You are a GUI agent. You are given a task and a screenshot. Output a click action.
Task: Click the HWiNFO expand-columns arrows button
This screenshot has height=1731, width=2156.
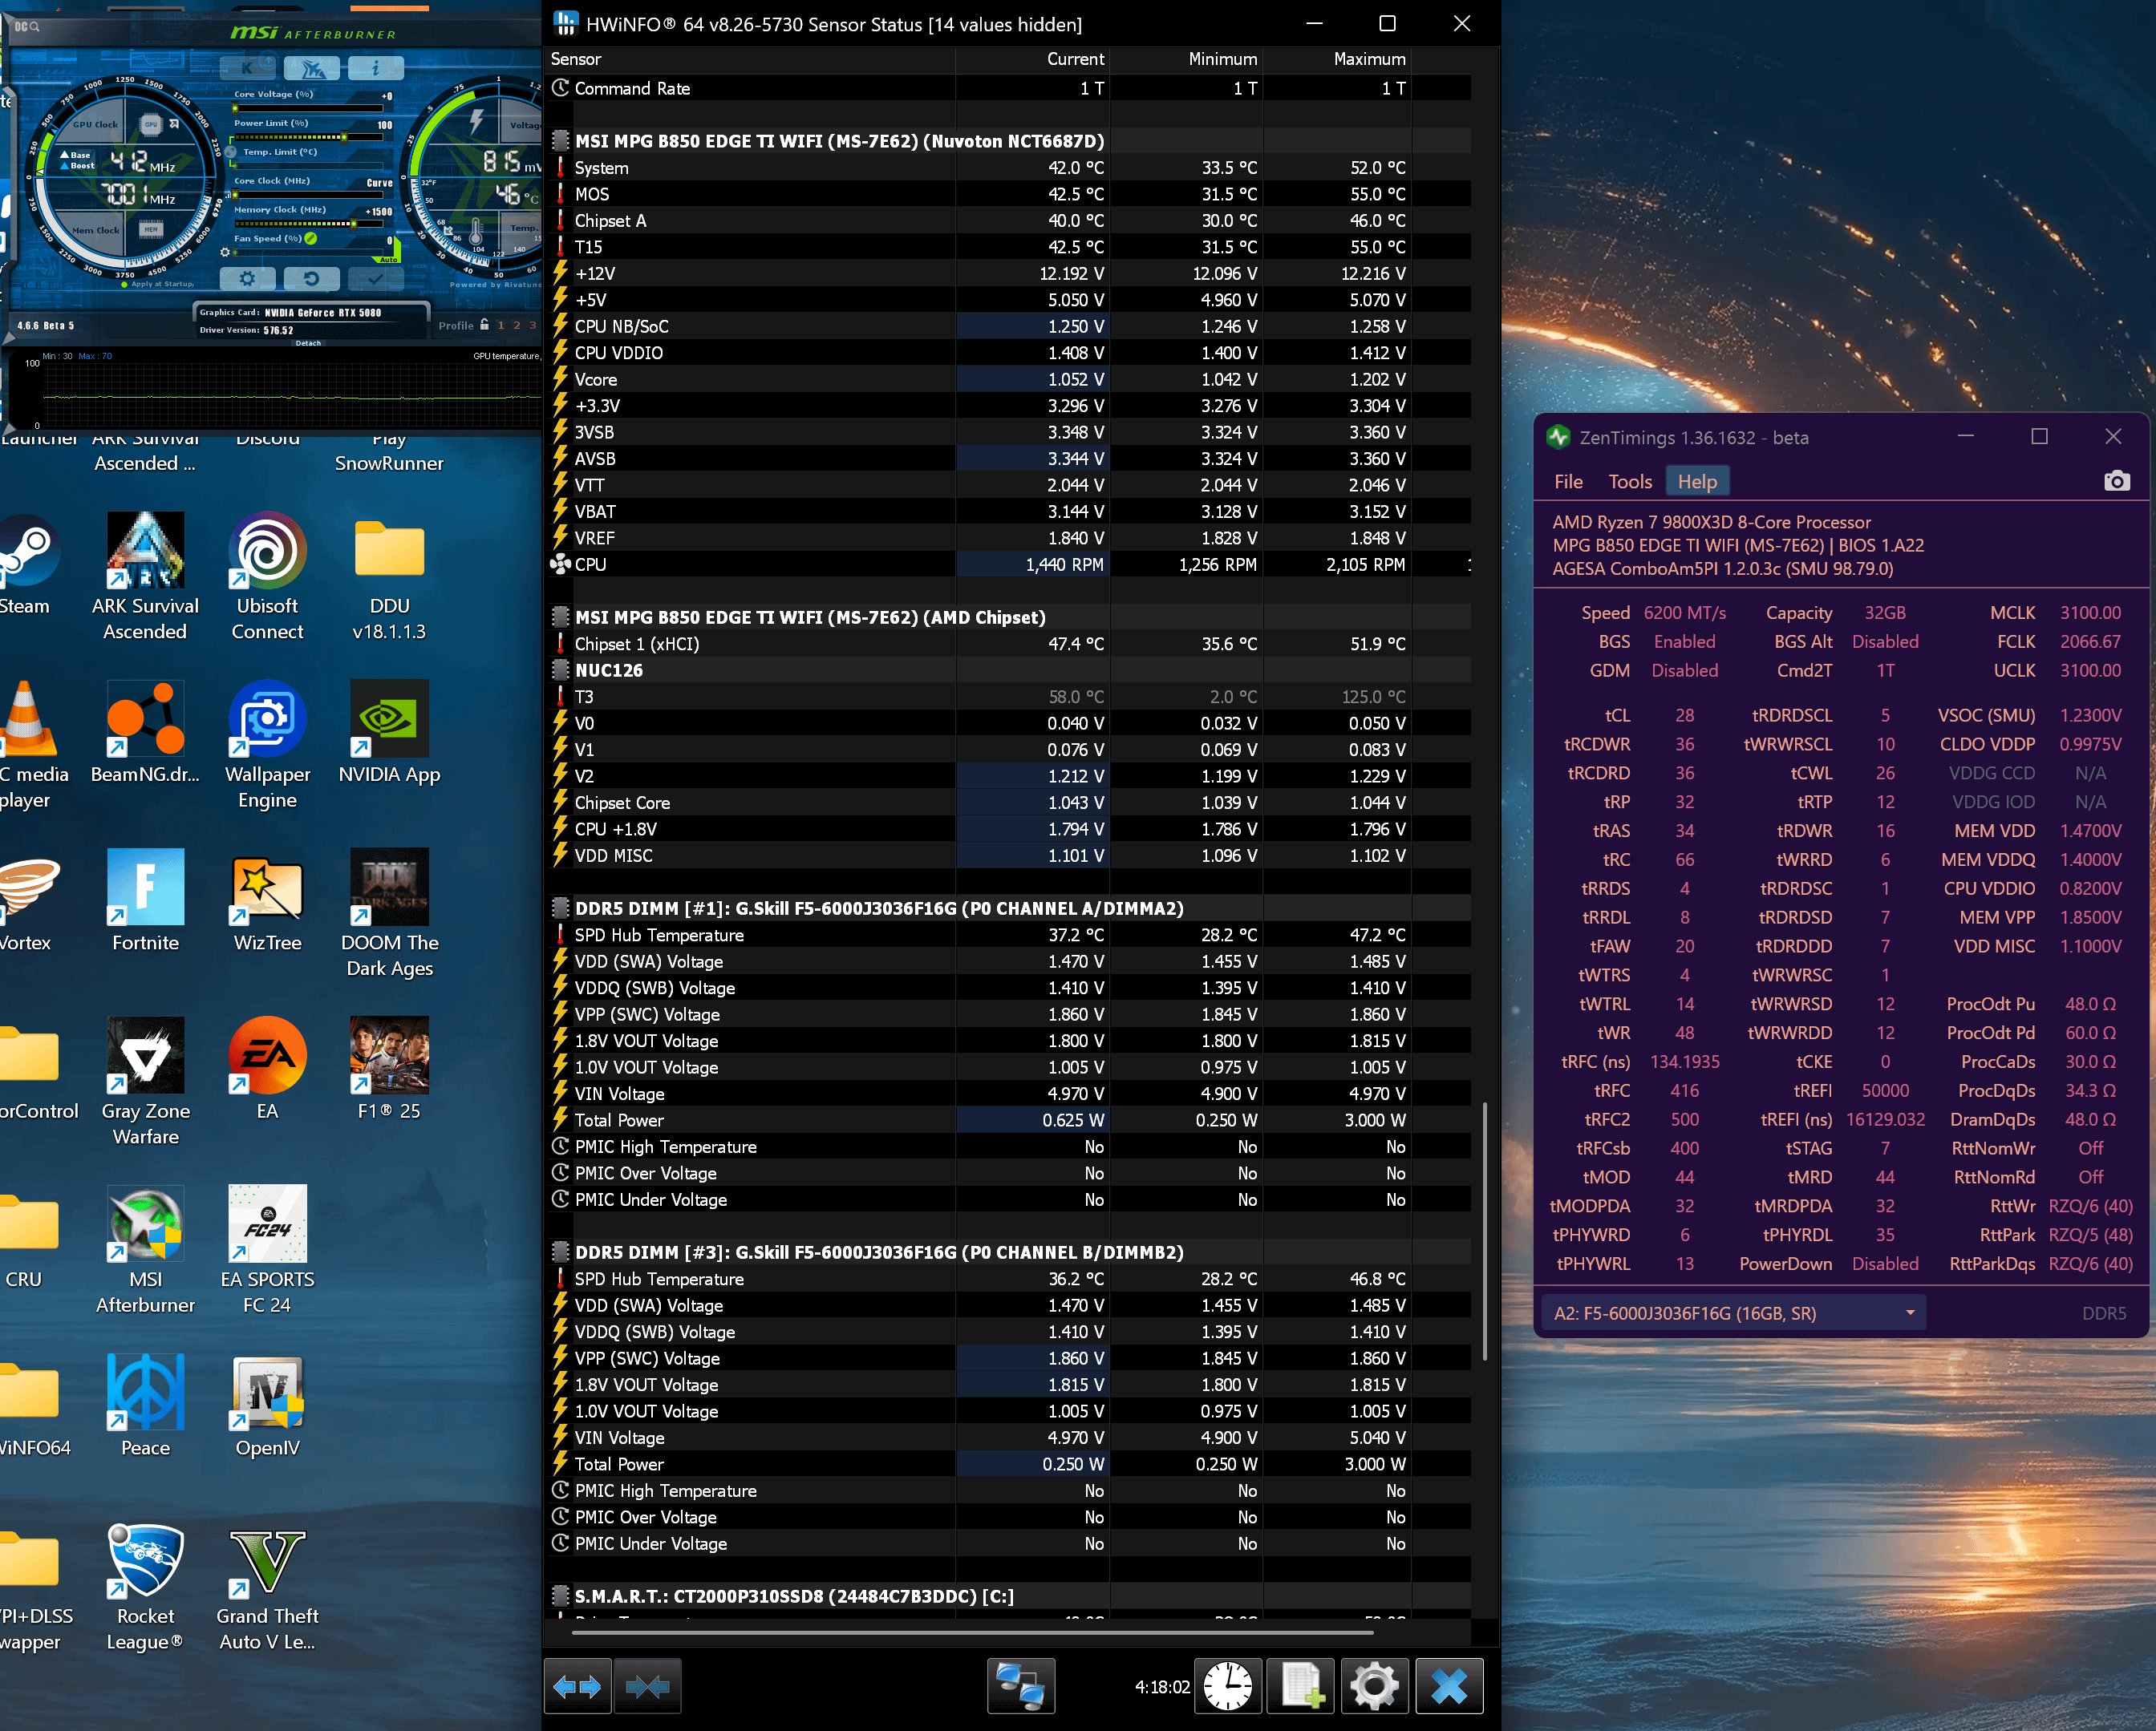pyautogui.click(x=577, y=1687)
